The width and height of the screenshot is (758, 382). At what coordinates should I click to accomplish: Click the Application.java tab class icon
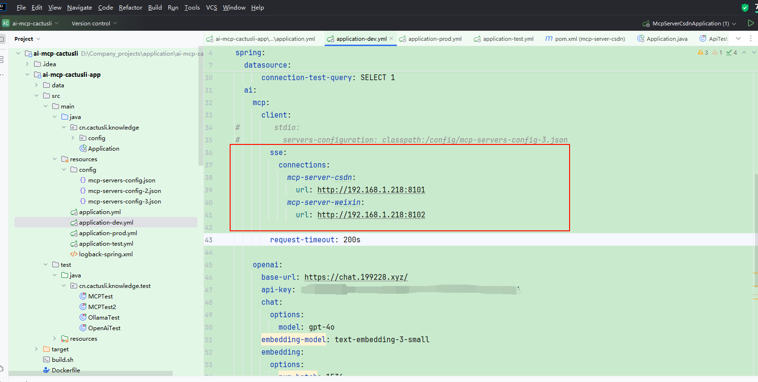(x=641, y=38)
